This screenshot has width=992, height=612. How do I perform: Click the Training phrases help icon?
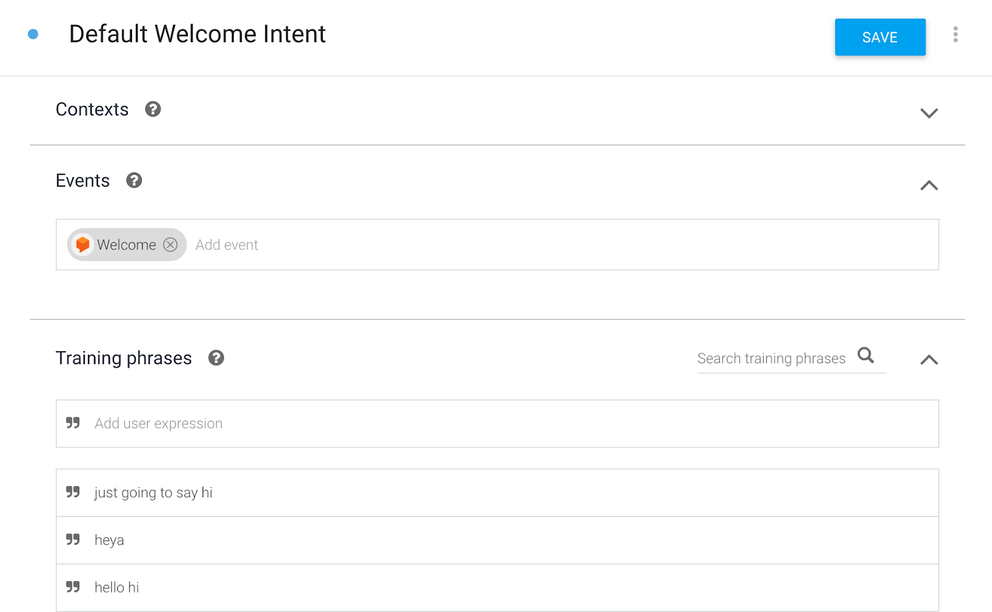[x=216, y=358]
